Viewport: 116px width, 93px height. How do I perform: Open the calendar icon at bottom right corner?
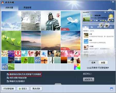[x=112, y=89]
